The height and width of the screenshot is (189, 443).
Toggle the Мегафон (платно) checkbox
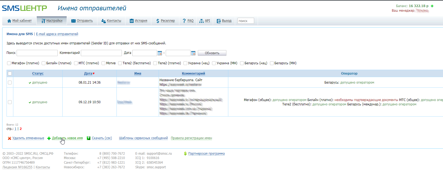pos(9,63)
